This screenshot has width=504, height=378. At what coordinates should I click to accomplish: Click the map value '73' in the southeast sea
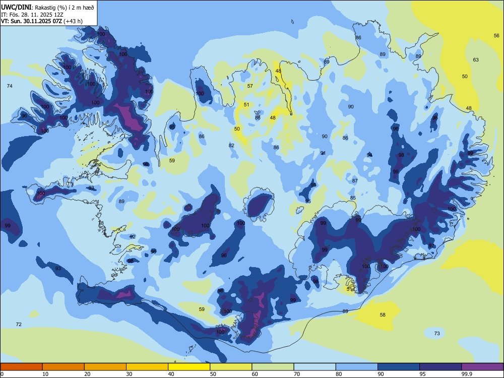point(437,333)
